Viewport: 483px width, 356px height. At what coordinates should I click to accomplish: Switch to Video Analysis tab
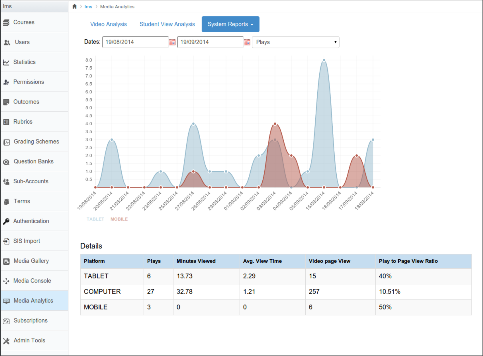pos(108,24)
